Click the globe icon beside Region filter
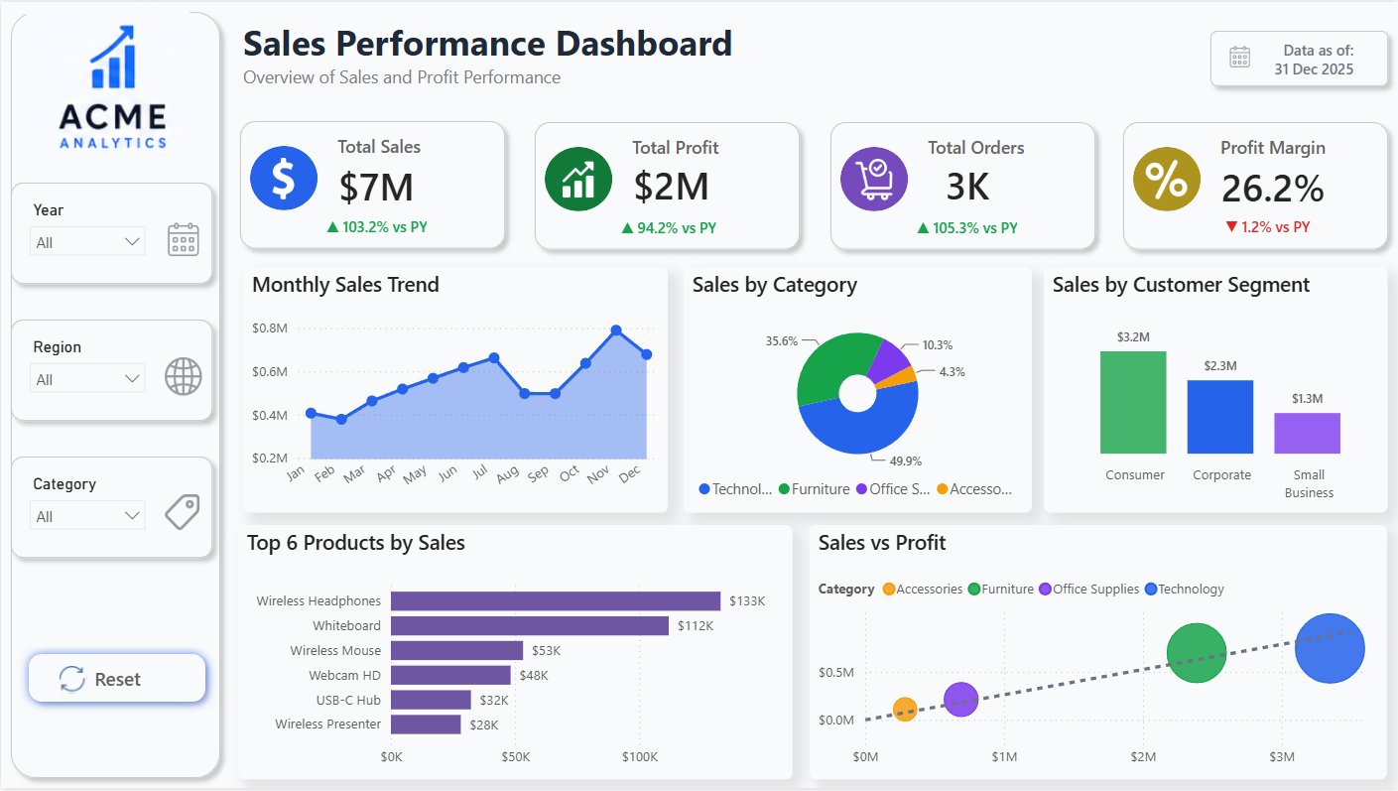This screenshot has height=791, width=1398. tap(184, 377)
